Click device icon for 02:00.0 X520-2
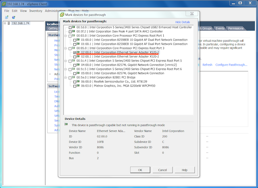Viewport: 258px width, 188px height. click(78, 52)
